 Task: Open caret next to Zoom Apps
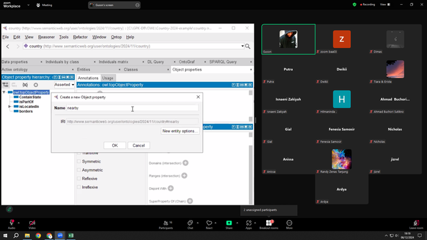coord(255,223)
